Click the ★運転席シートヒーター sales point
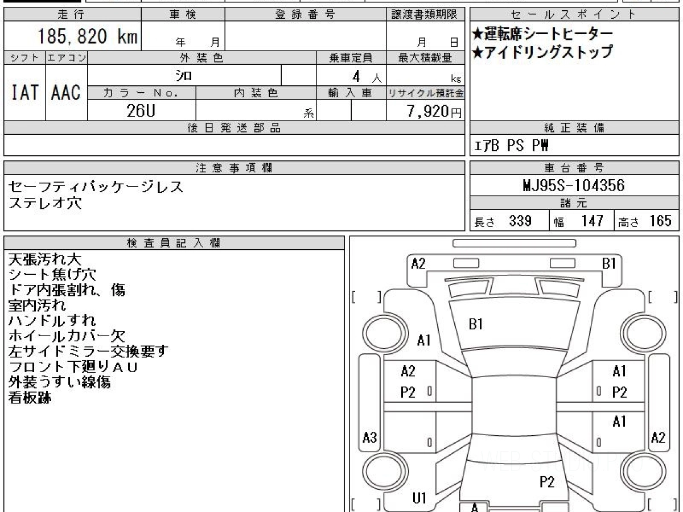The image size is (683, 512). pos(542,34)
